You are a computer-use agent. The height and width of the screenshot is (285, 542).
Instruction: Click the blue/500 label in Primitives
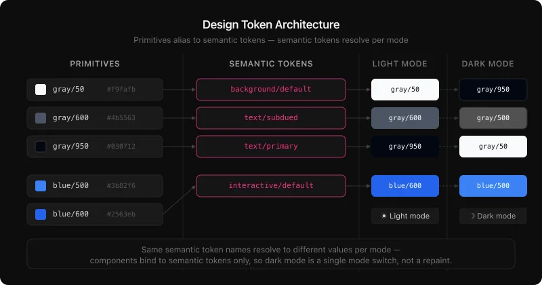(x=70, y=186)
